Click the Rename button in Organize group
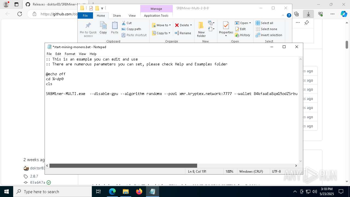The height and width of the screenshot is (197, 350). pyautogui.click(x=183, y=33)
